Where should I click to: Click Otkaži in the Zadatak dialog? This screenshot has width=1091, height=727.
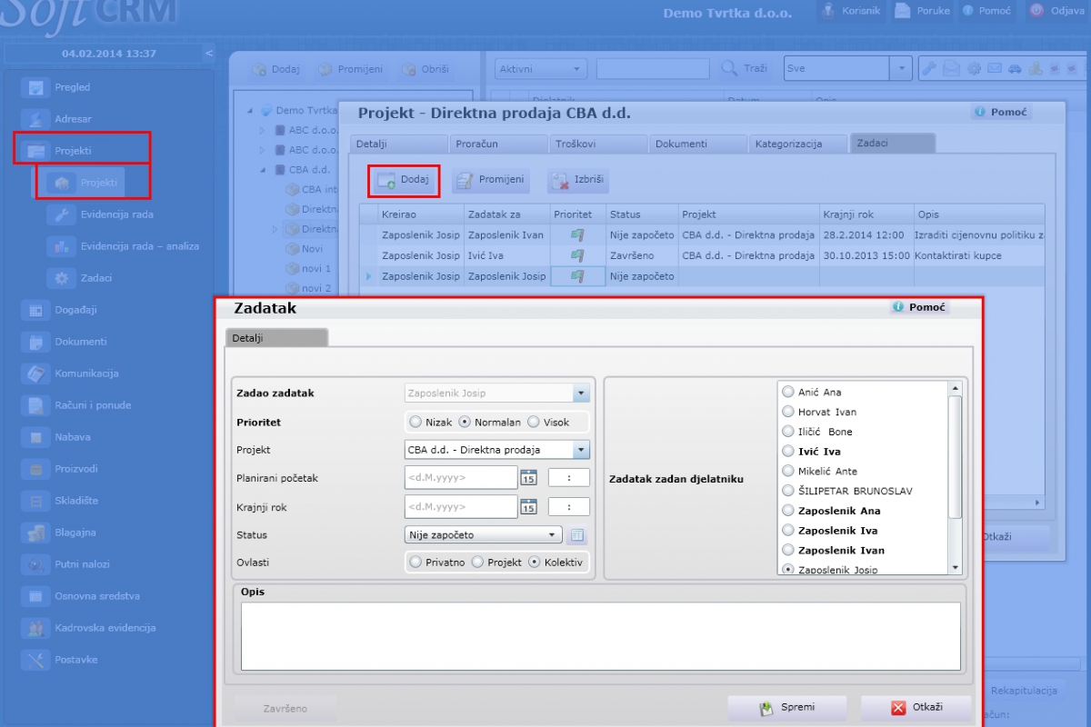coord(916,708)
